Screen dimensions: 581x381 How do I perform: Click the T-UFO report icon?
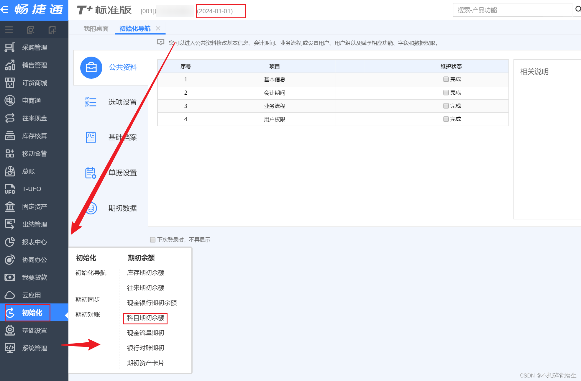tap(10, 189)
